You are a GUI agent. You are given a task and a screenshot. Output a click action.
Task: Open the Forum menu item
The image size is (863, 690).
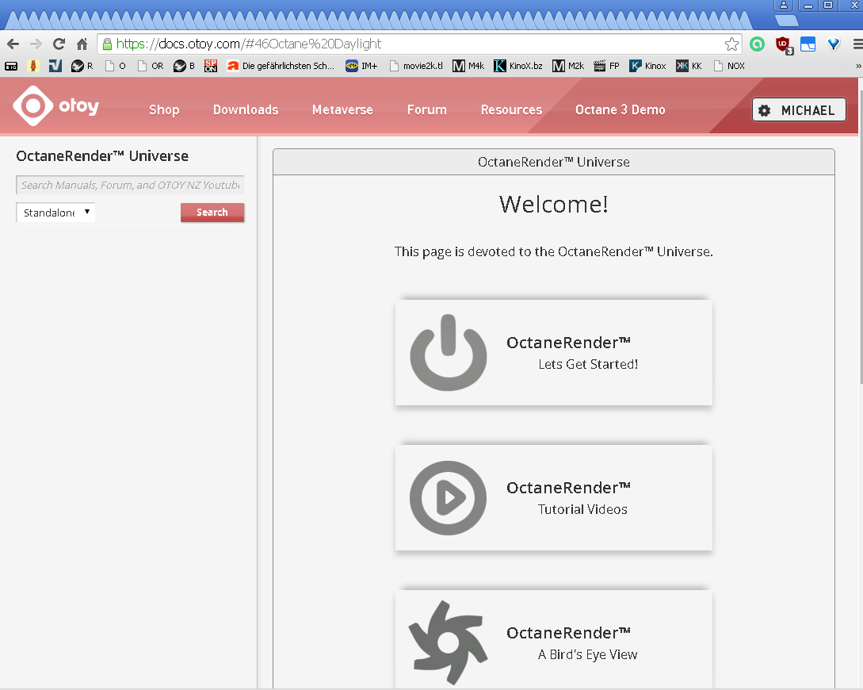tap(427, 109)
